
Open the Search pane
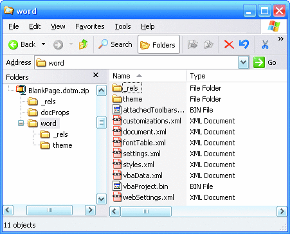(x=115, y=44)
